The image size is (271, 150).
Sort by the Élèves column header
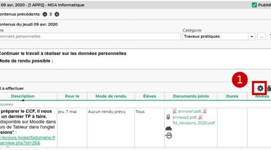tap(150, 96)
